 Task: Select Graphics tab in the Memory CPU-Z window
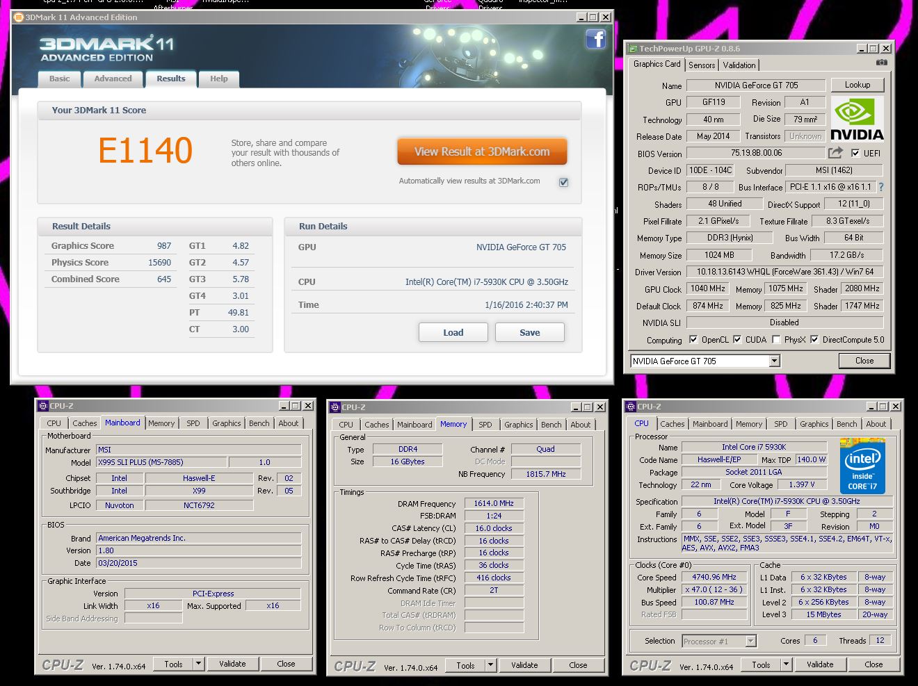click(x=519, y=424)
